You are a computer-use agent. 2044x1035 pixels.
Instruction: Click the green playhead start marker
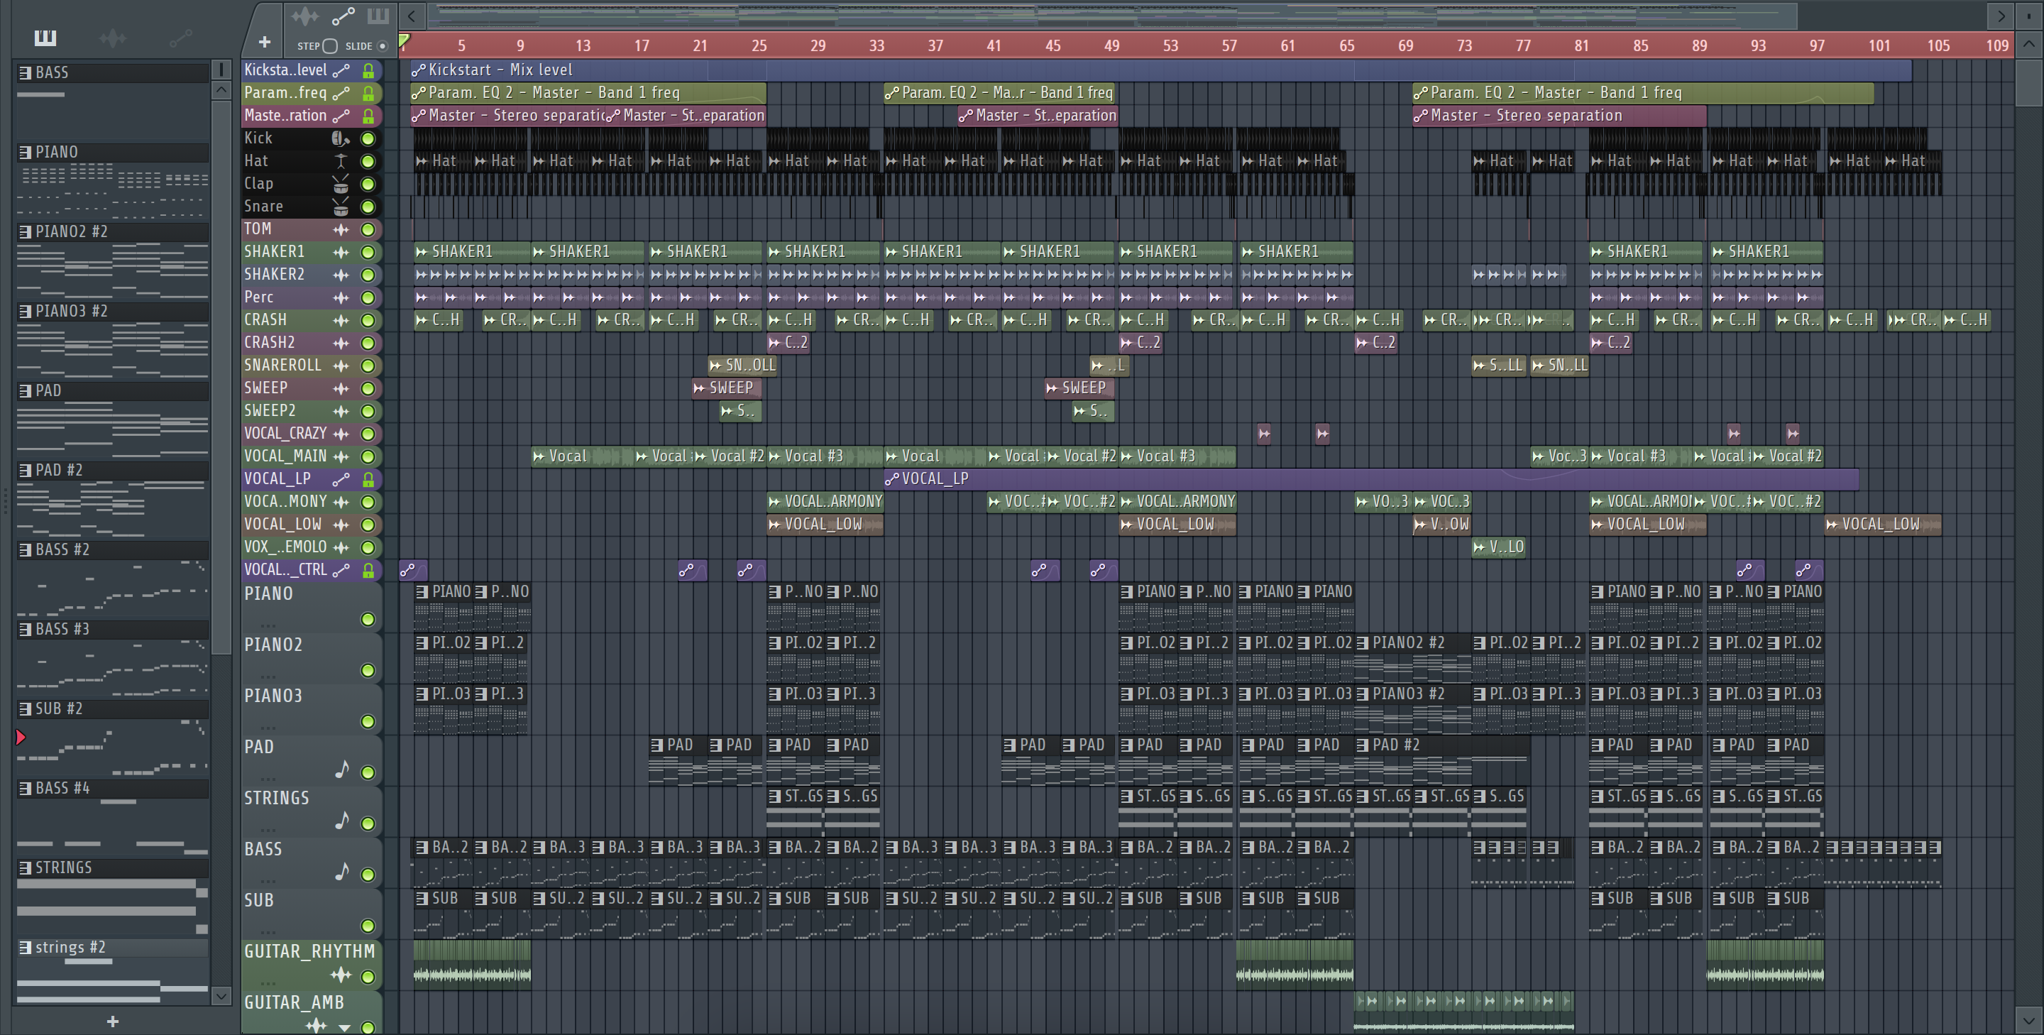point(404,40)
